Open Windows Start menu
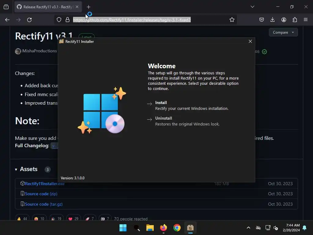The image size is (313, 235). click(x=123, y=228)
